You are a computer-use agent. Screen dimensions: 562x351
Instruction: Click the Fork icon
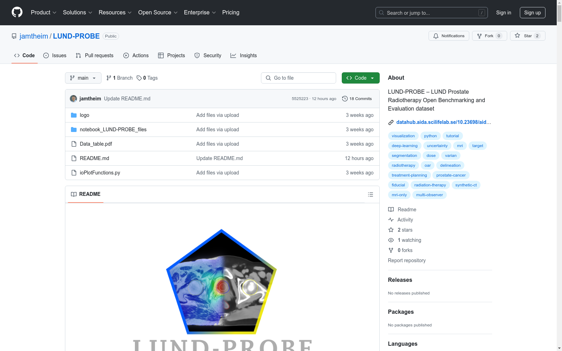(x=479, y=35)
